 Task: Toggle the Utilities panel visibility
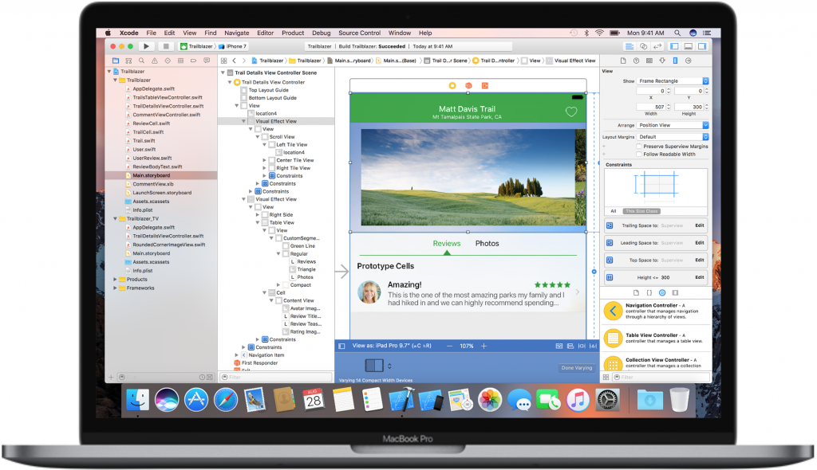click(x=702, y=46)
